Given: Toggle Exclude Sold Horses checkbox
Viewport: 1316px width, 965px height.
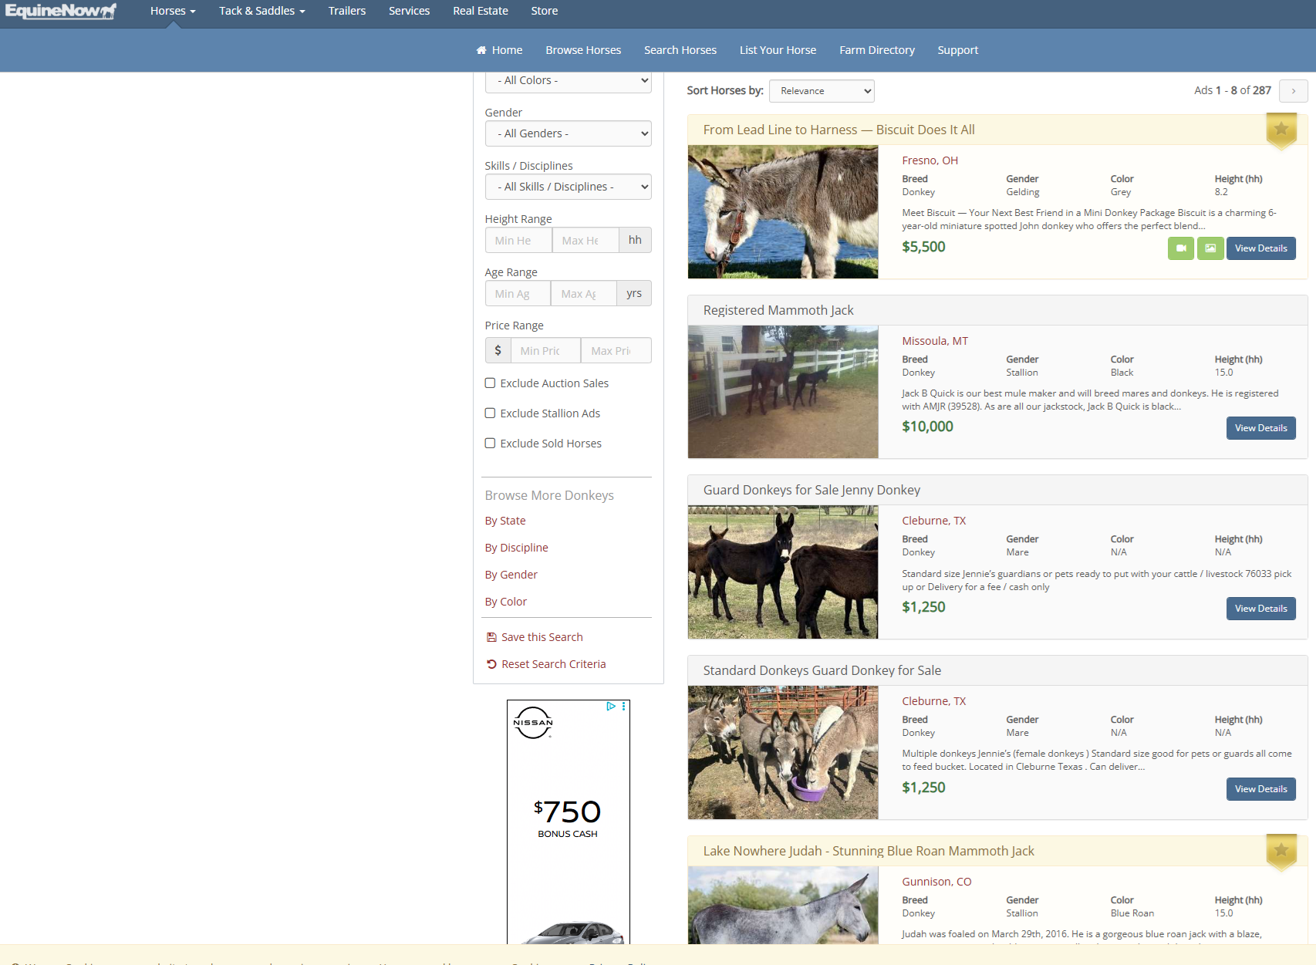Looking at the screenshot, I should pos(490,443).
